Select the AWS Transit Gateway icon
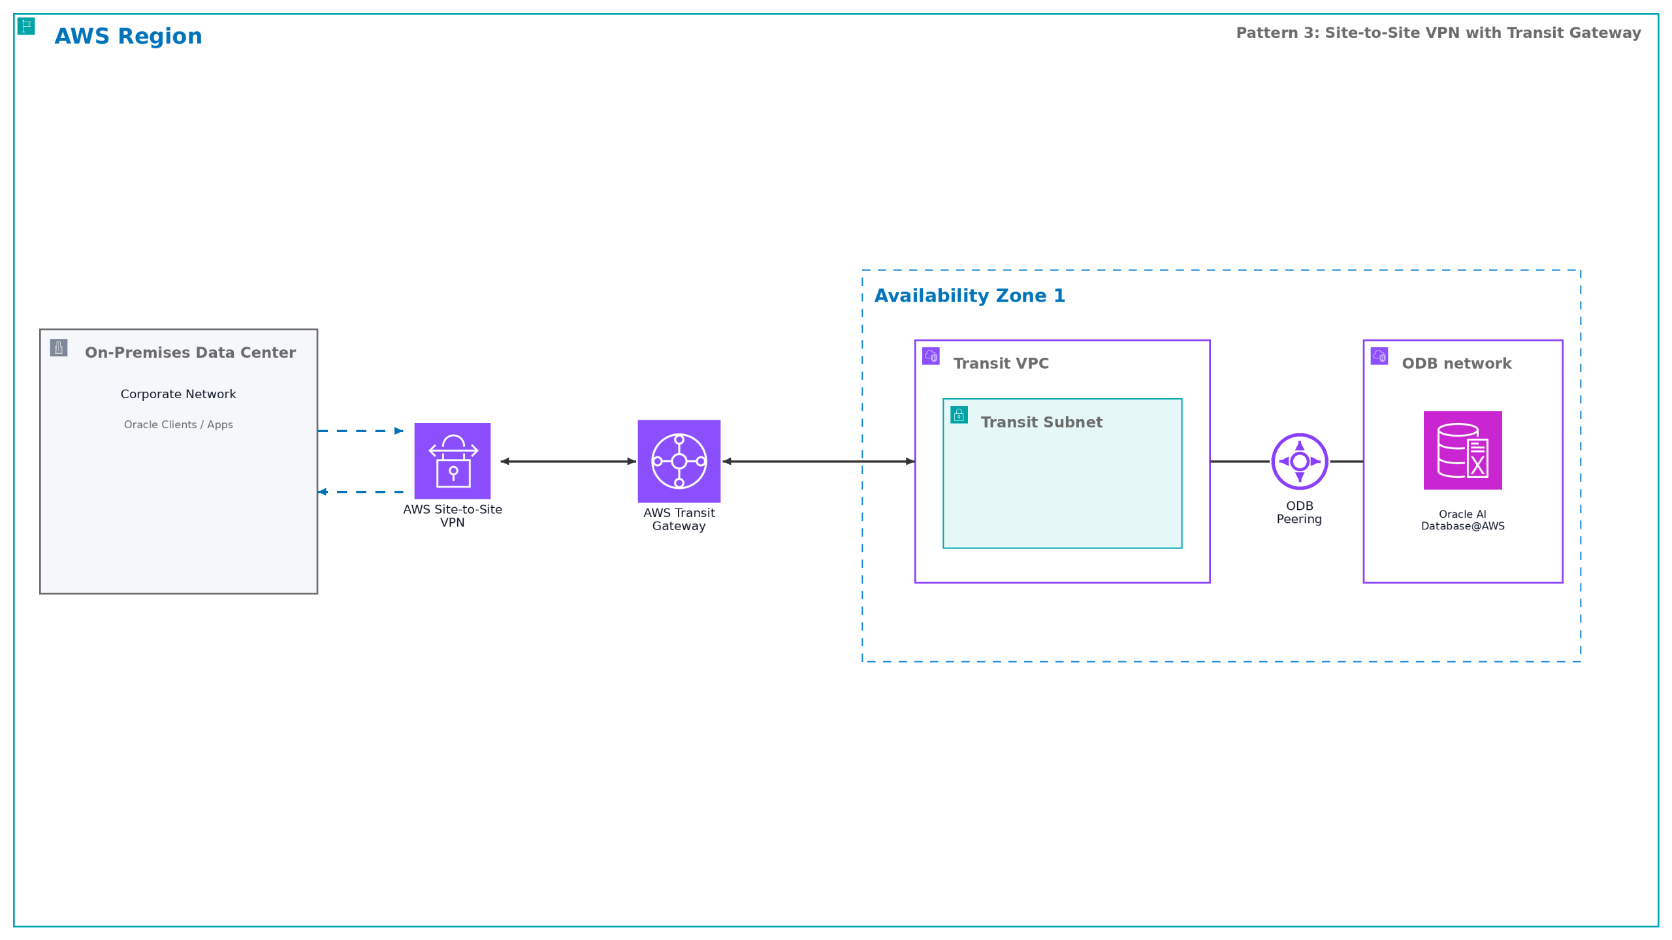Screen dimensions: 1672x940 [679, 461]
